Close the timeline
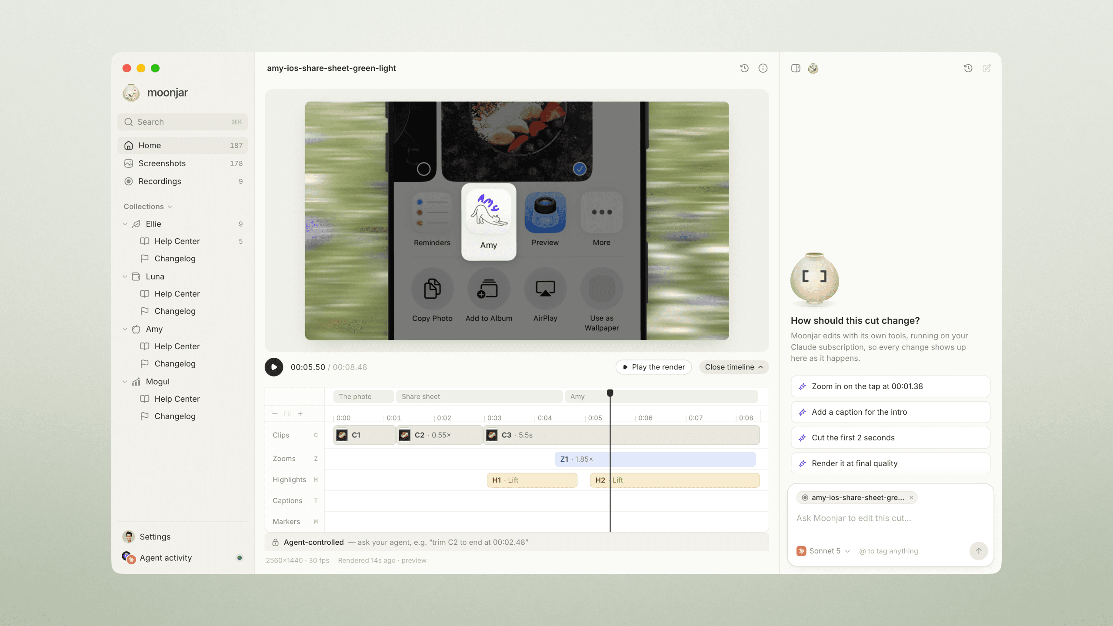This screenshot has height=626, width=1113. coord(734,367)
